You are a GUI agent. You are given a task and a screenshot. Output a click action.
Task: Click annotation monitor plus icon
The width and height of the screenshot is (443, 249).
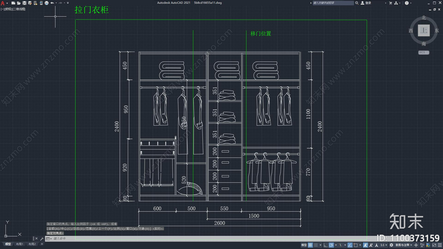(x=416, y=245)
